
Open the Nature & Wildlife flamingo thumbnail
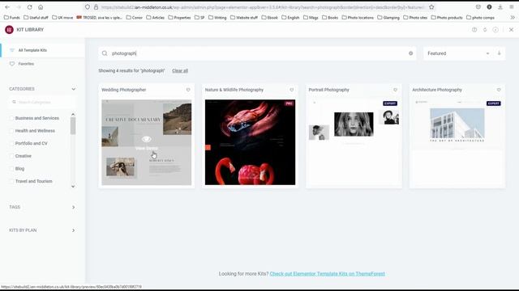250,142
